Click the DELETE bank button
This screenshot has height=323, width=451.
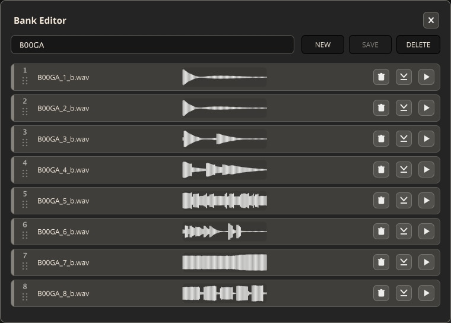418,45
